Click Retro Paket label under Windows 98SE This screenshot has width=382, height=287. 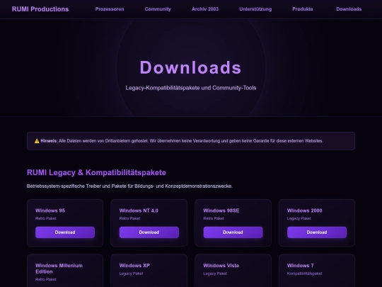point(214,218)
